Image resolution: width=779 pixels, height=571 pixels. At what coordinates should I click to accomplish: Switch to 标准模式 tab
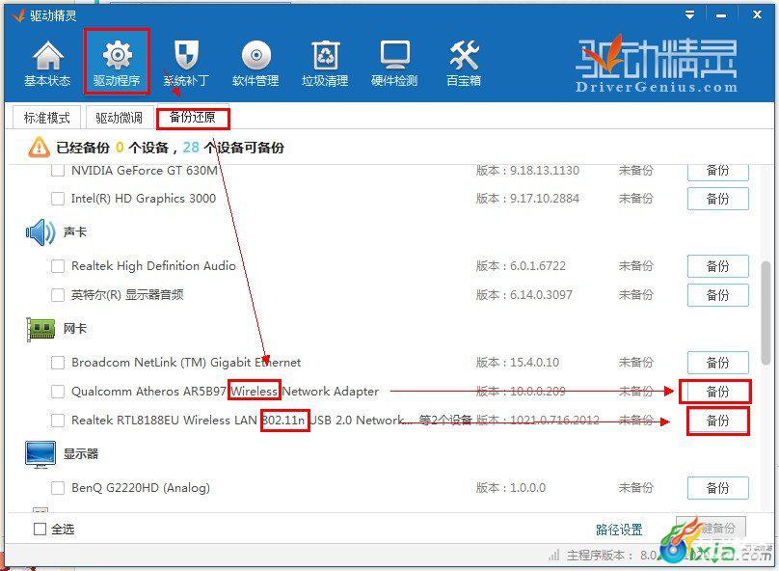coord(46,118)
